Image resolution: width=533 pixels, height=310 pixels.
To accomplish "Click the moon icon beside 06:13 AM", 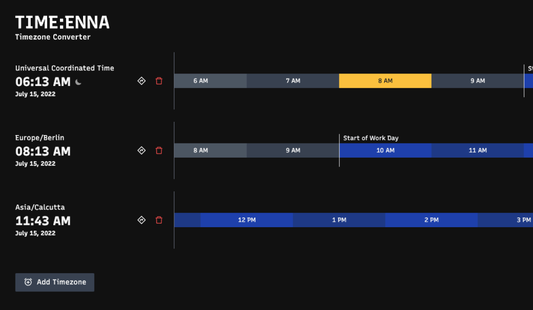I will (x=79, y=81).
